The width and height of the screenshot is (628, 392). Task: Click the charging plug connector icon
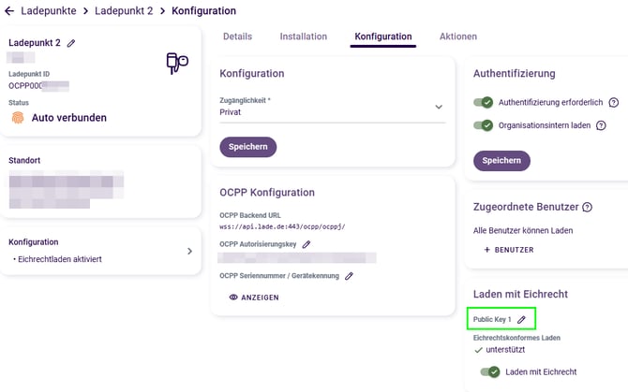pyautogui.click(x=175, y=63)
